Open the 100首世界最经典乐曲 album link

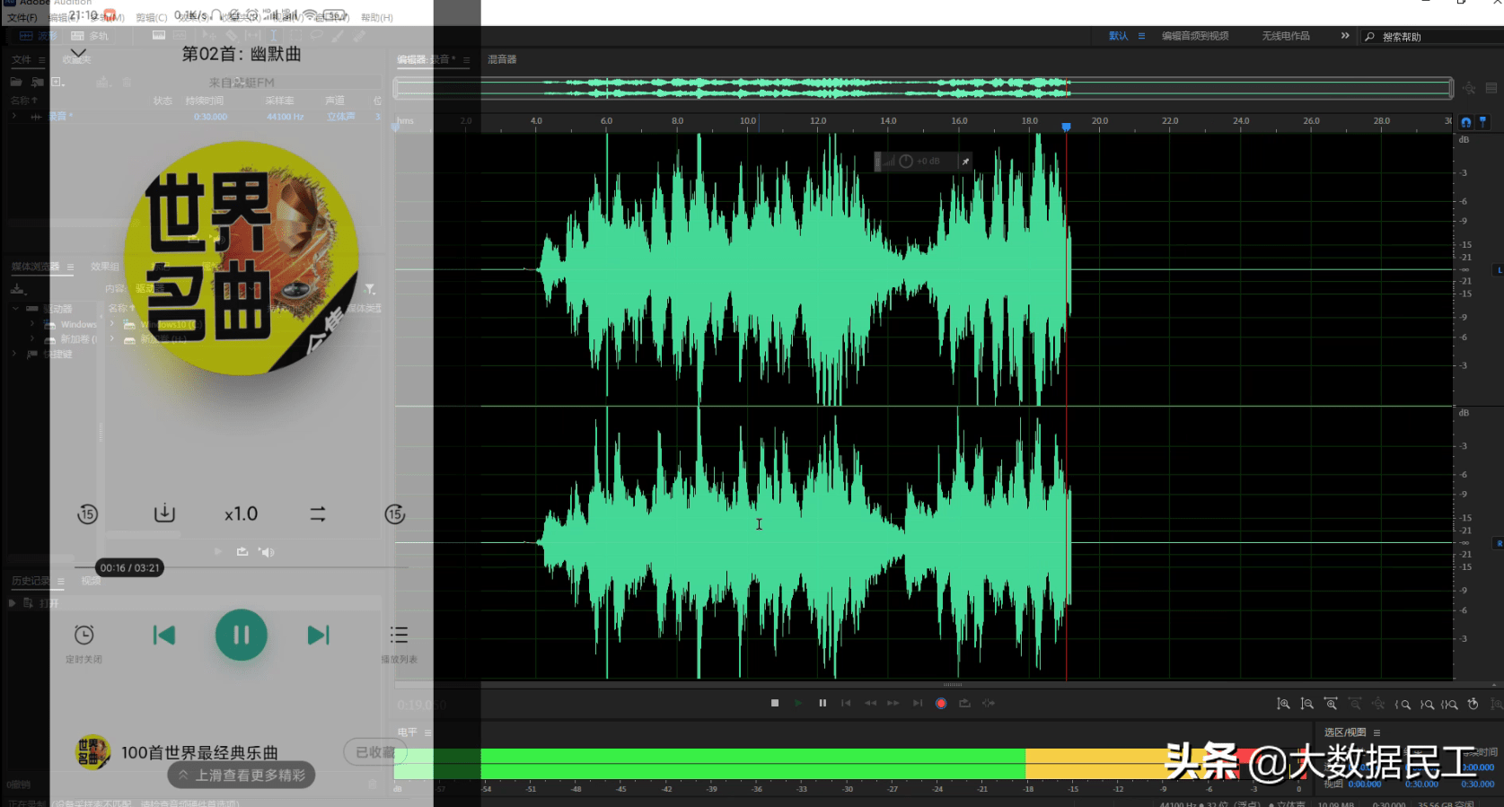pos(199,752)
